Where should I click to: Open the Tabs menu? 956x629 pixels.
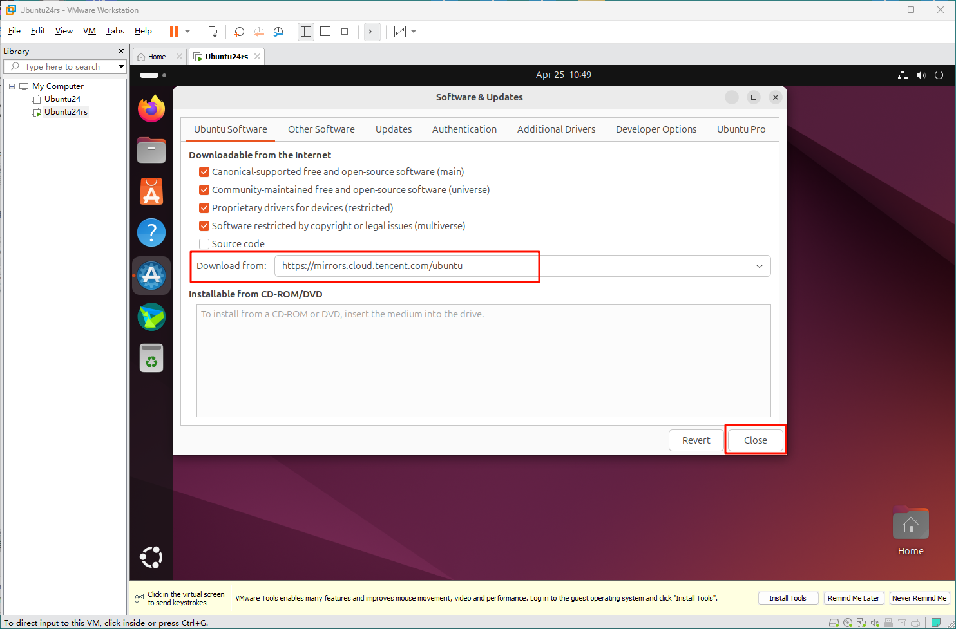115,31
